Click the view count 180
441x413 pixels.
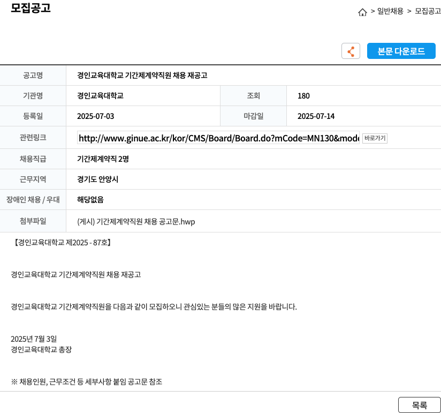click(x=303, y=96)
